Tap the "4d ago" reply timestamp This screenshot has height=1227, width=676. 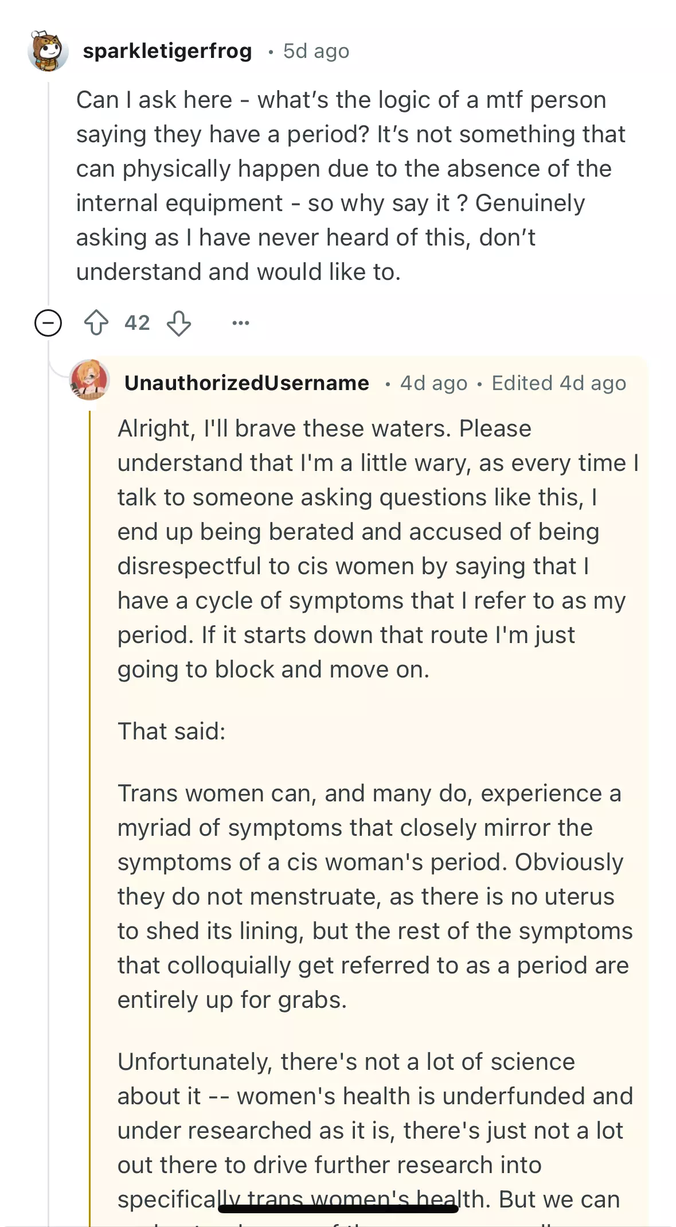coord(433,383)
